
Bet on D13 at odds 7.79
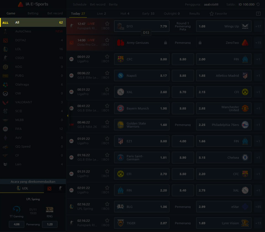point(141,26)
